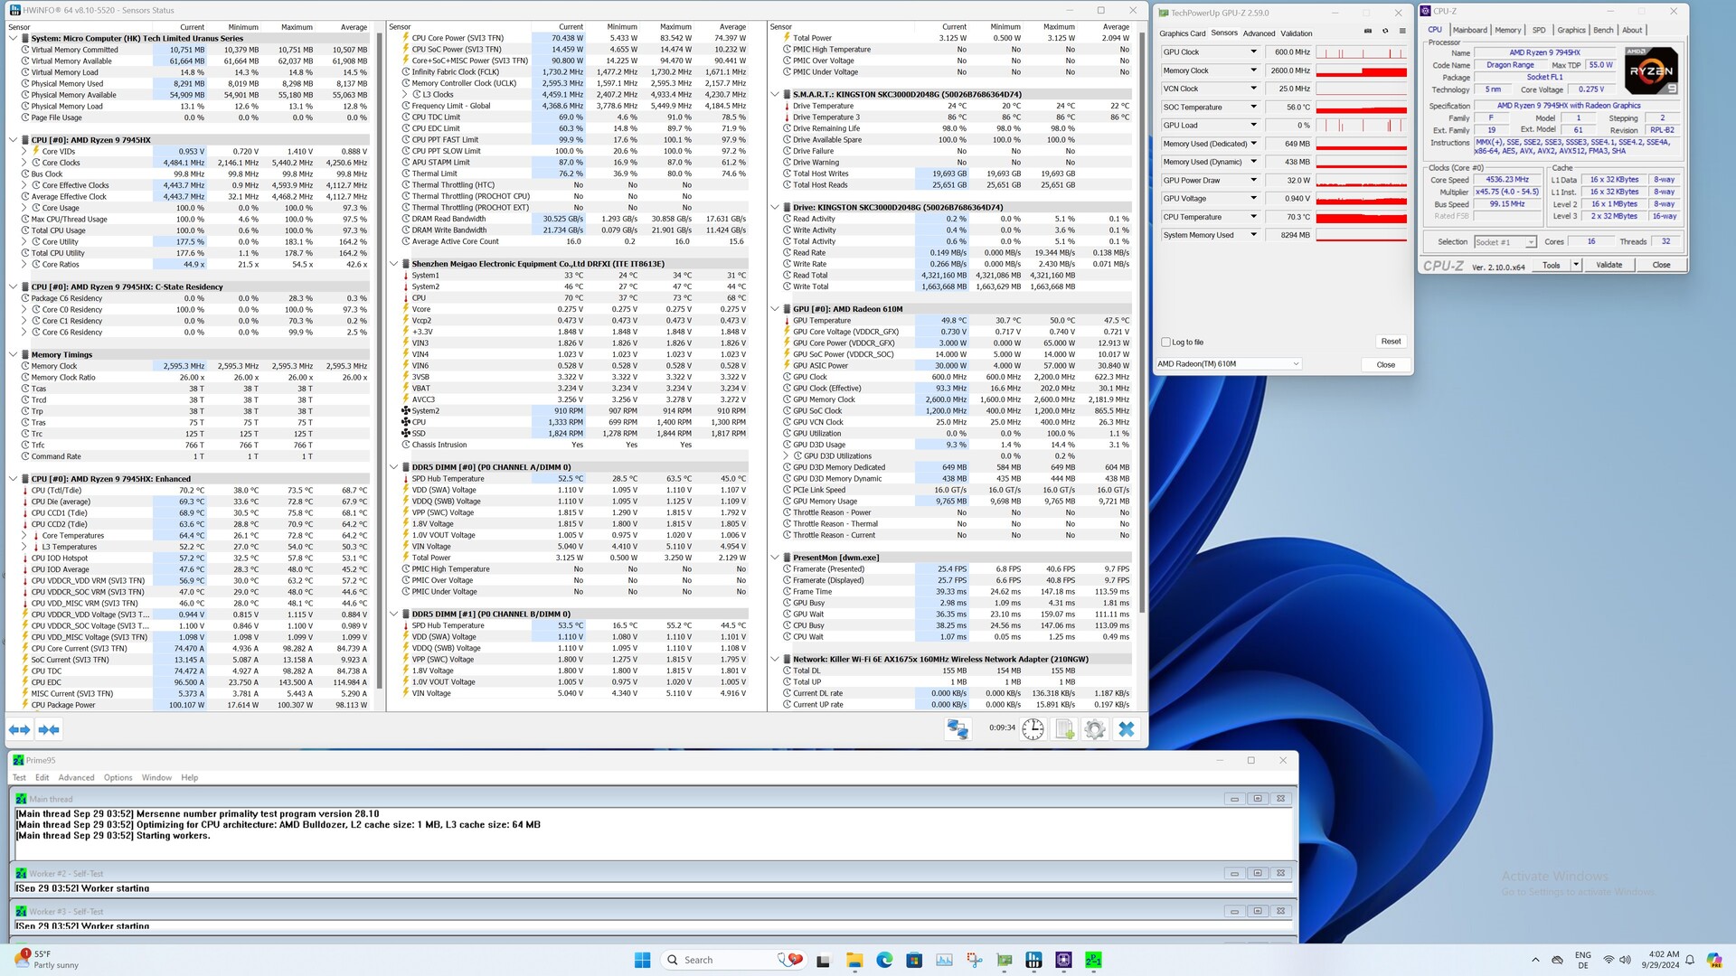This screenshot has height=976, width=1736.
Task: Open the AMD Radeon 610M GPU selector
Action: click(1228, 364)
